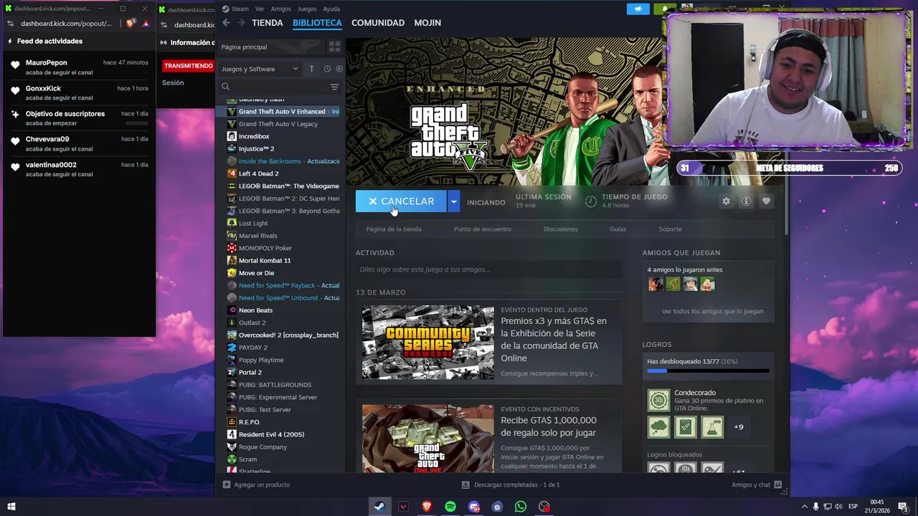The width and height of the screenshot is (918, 516).
Task: Switch to the TIENDA tab
Action: point(268,23)
